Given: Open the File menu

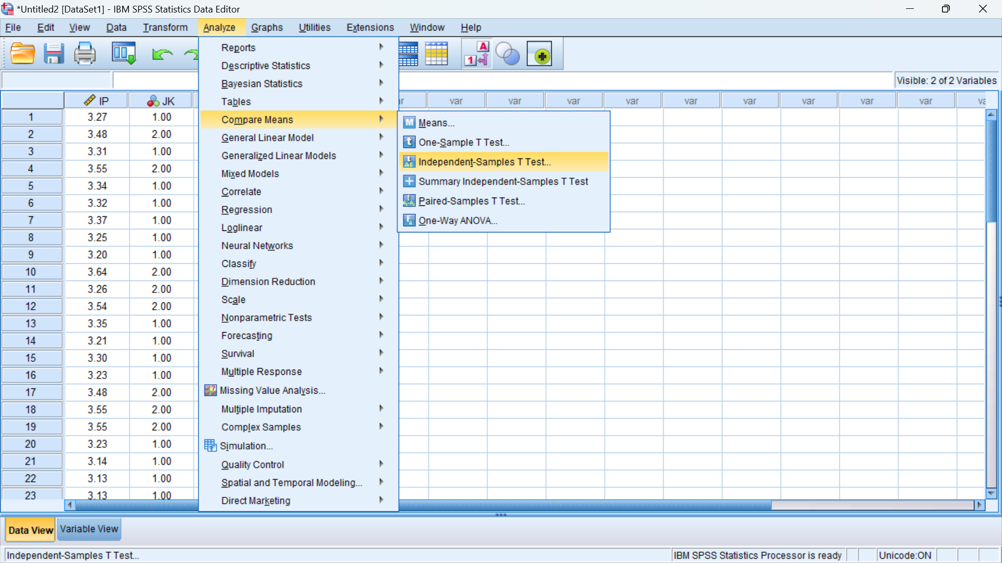Looking at the screenshot, I should (x=13, y=28).
